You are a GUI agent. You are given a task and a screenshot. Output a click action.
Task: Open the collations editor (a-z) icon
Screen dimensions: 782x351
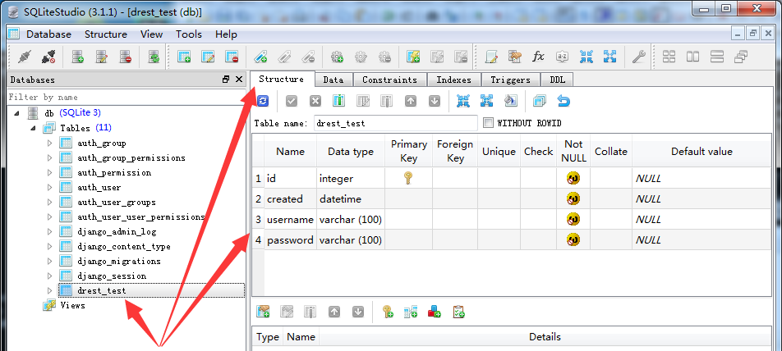click(x=563, y=57)
